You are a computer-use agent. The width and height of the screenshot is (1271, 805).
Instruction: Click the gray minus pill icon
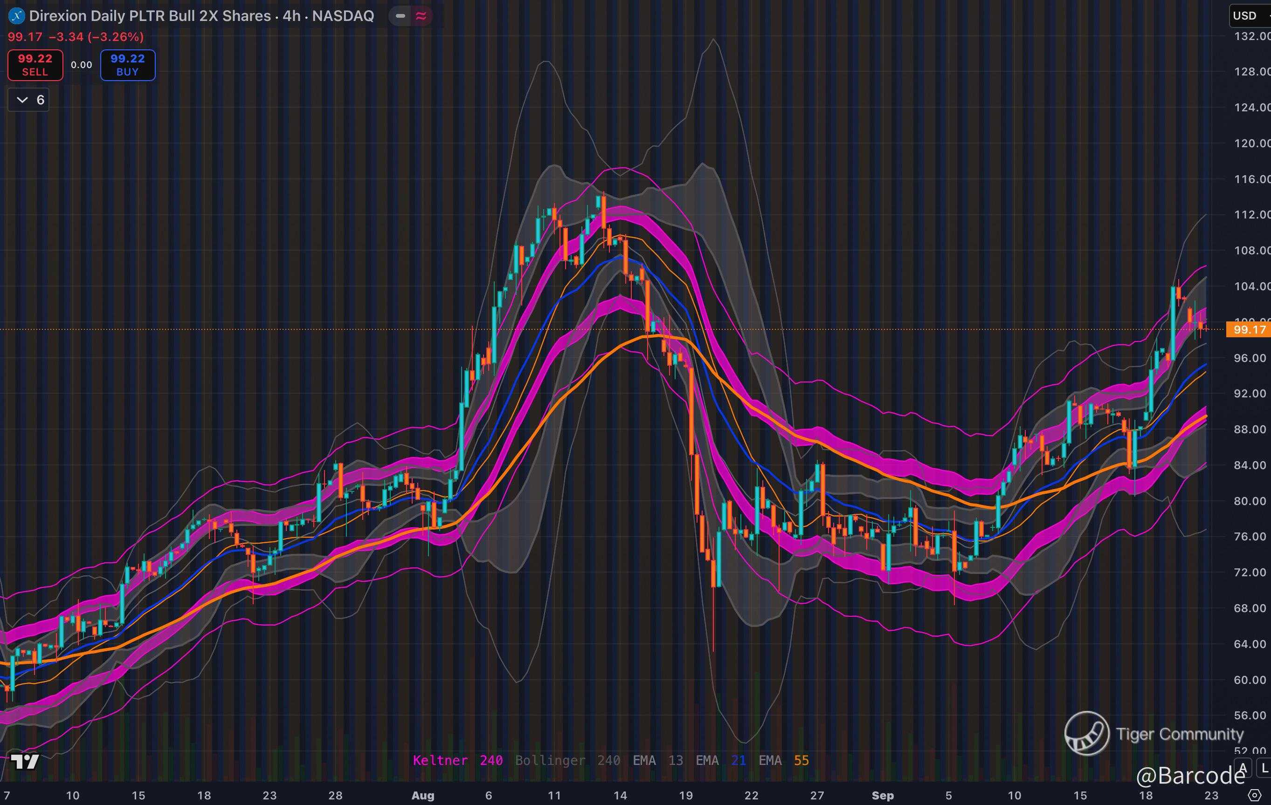coord(401,16)
